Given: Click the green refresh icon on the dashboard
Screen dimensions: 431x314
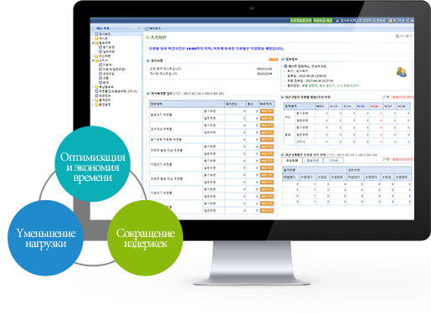Looking at the screenshot, I should pos(397,36).
